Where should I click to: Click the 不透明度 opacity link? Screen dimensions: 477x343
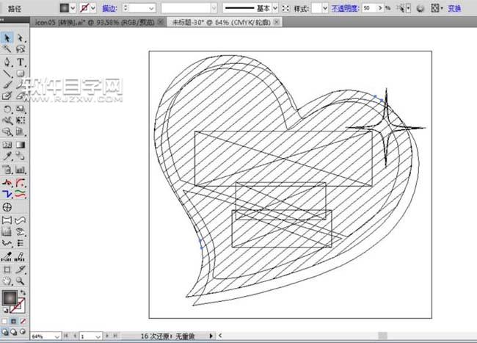pyautogui.click(x=345, y=7)
